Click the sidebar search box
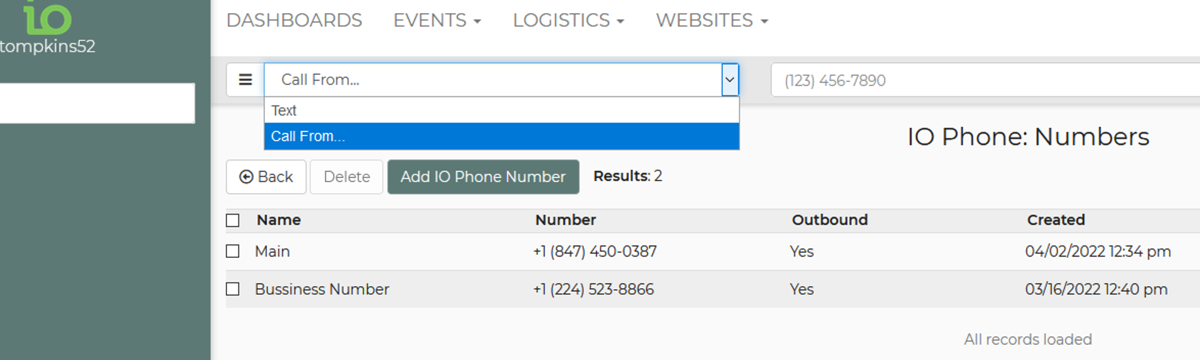The image size is (1200, 360). click(97, 103)
